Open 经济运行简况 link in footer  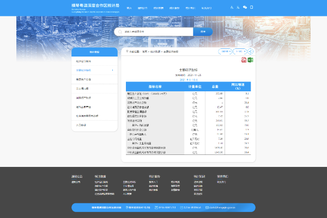click(x=101, y=182)
